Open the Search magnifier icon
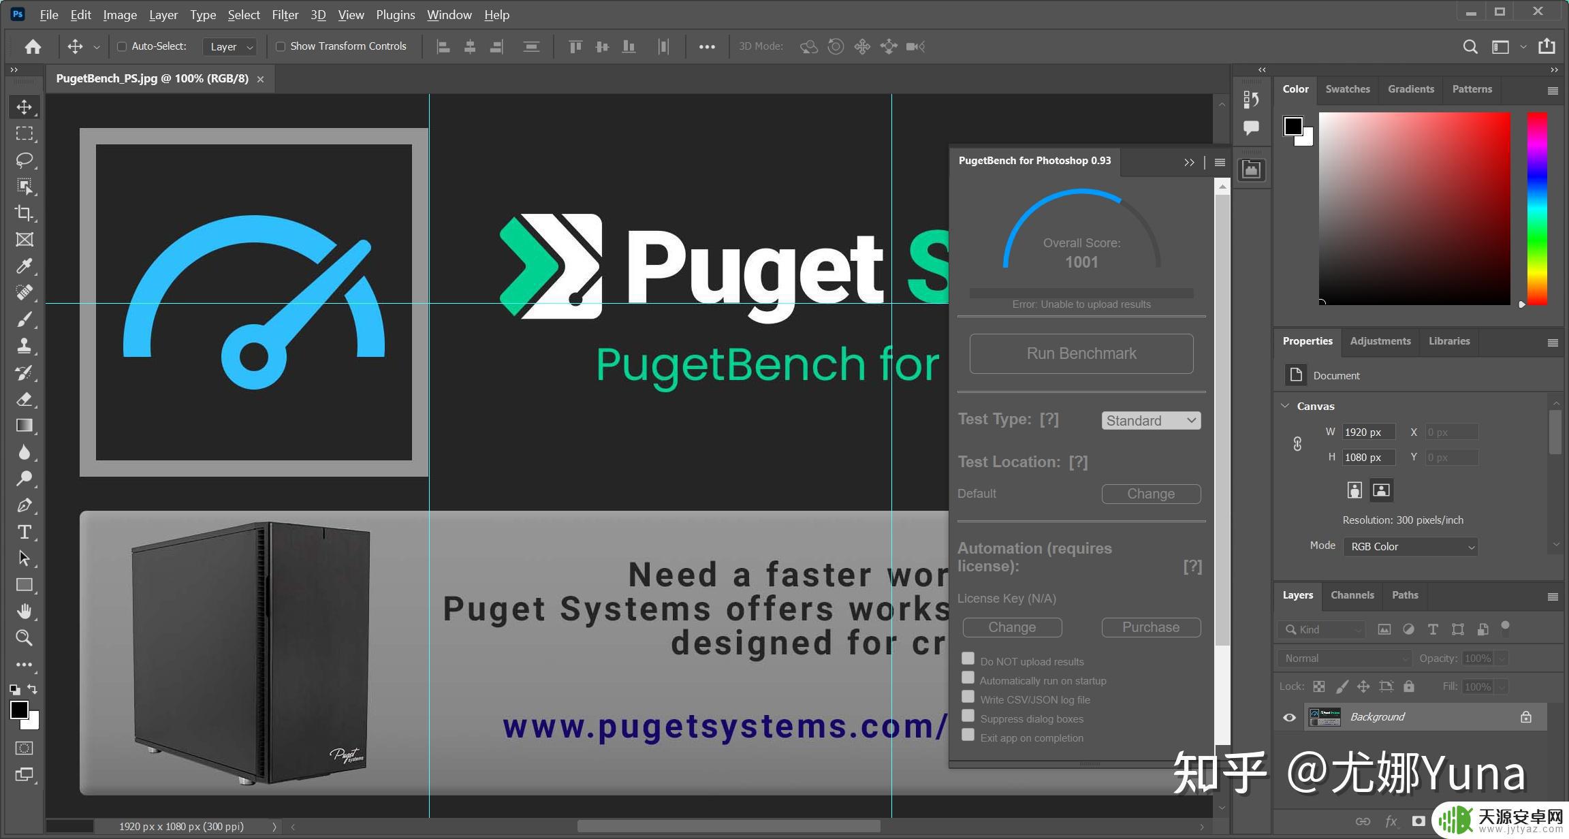 pos(1470,46)
